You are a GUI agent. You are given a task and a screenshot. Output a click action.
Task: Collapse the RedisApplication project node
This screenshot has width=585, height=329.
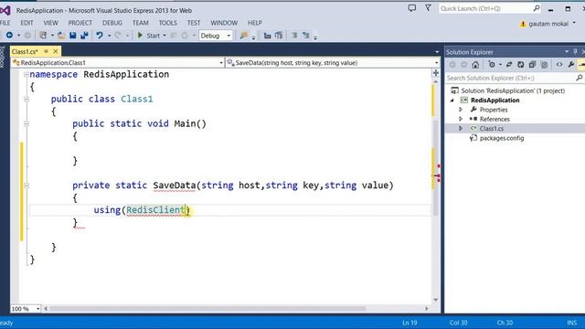(x=452, y=101)
